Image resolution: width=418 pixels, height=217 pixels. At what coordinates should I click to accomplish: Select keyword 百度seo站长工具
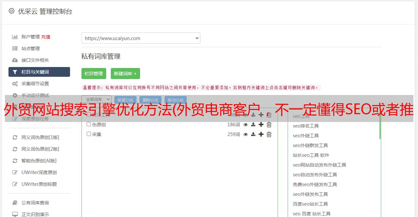310,204
